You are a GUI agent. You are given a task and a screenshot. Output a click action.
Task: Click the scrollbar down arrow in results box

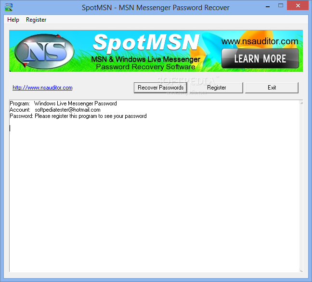pyautogui.click(x=301, y=270)
